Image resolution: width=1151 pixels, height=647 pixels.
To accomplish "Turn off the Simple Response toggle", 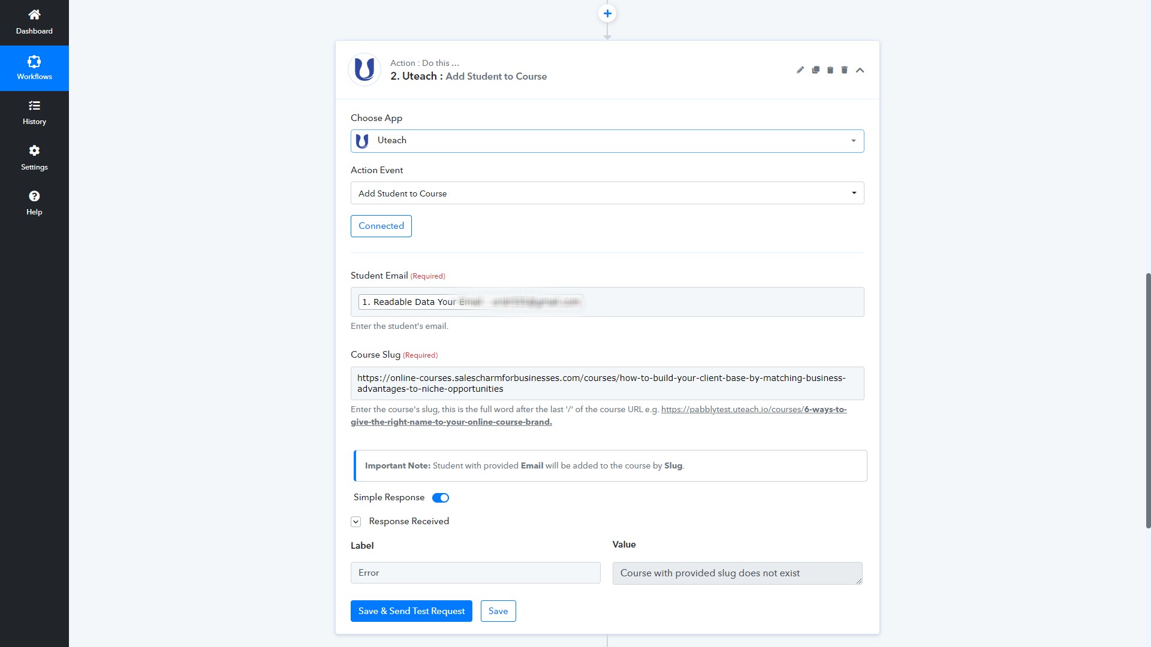I will pos(441,498).
